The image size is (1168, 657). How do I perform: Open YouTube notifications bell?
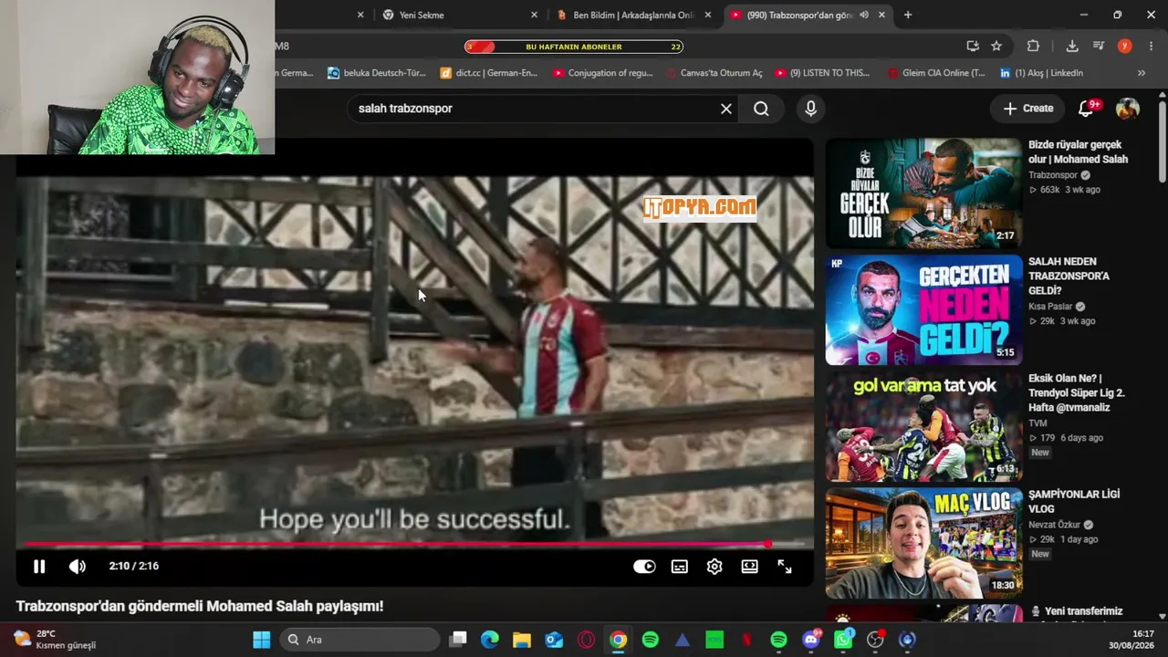[1086, 109]
